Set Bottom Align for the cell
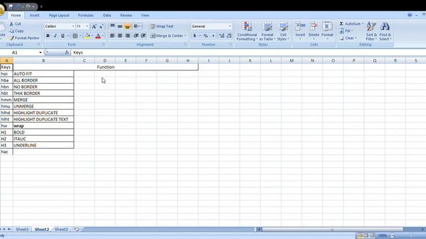This screenshot has width=426, height=239. pyautogui.click(x=127, y=27)
